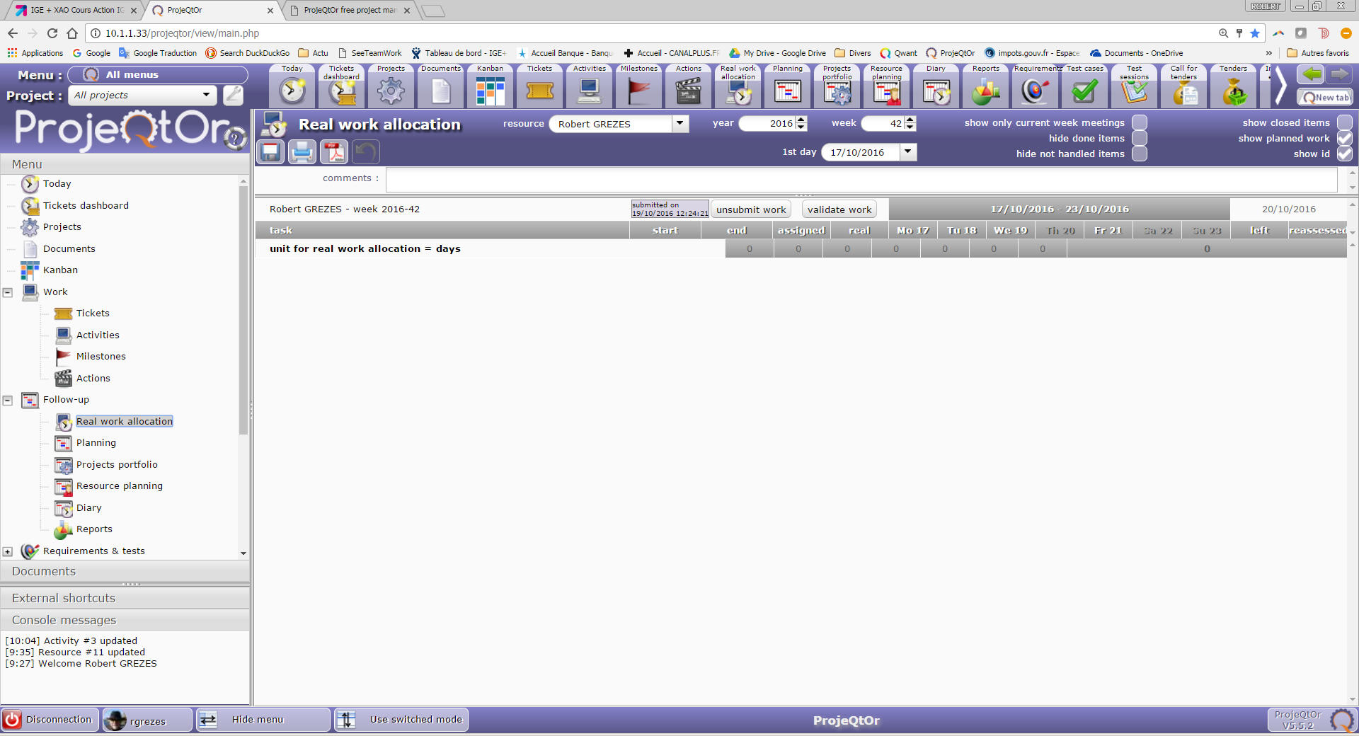
Task: Open the External shortcuts accordion section
Action: (x=125, y=598)
